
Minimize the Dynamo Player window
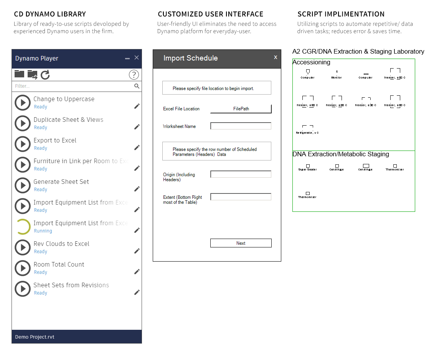pos(127,59)
